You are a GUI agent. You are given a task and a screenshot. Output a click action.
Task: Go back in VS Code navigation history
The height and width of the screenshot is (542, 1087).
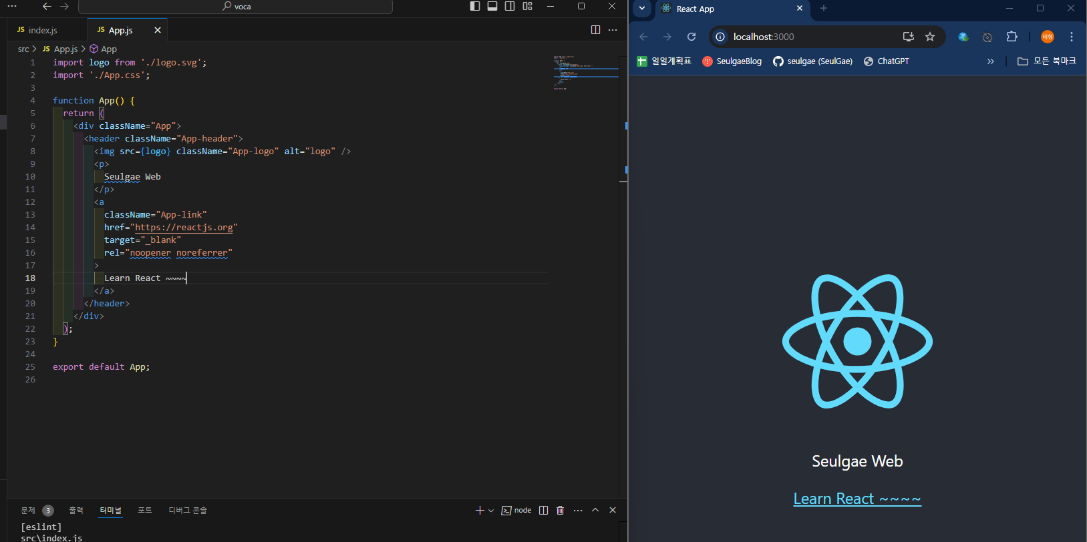[47, 6]
